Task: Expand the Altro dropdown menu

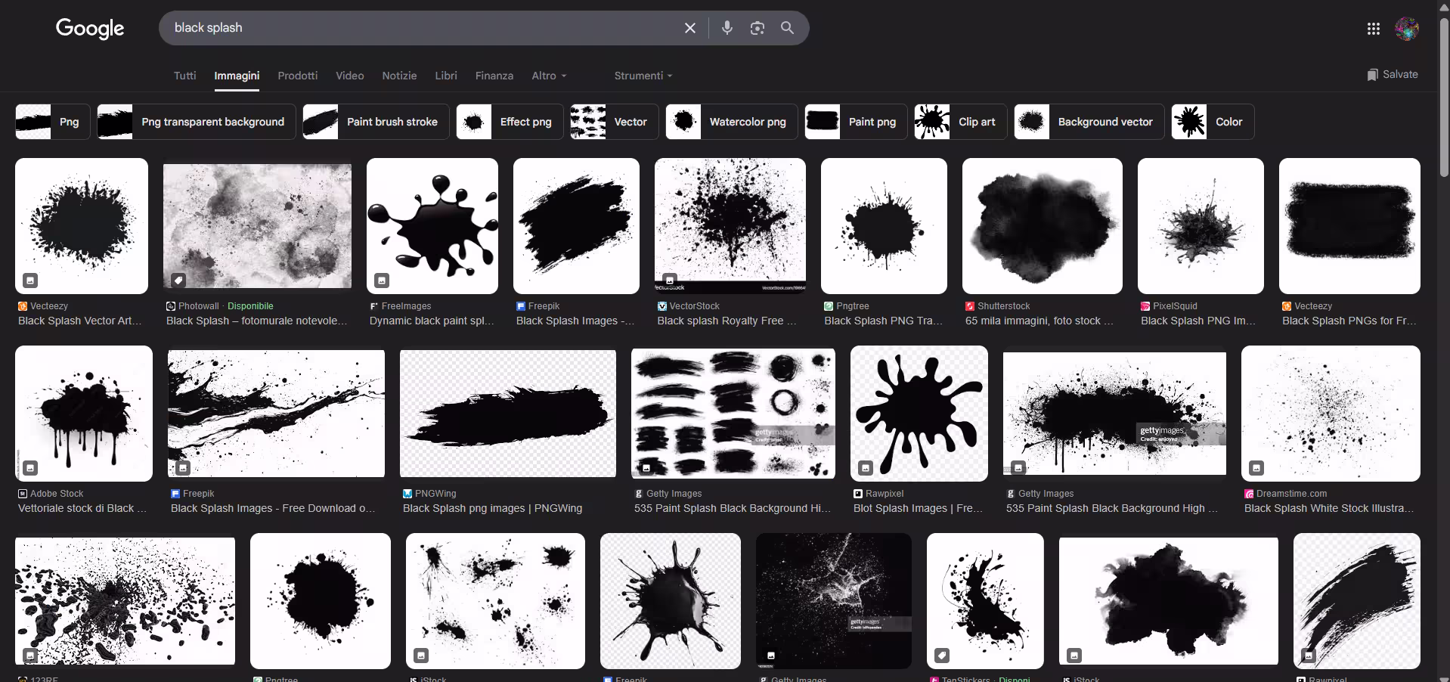Action: pos(548,76)
